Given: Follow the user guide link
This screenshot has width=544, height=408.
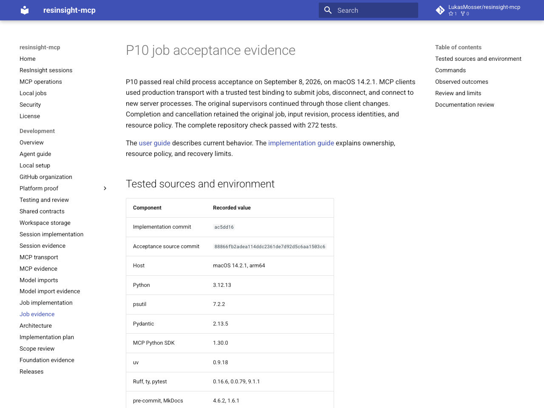Looking at the screenshot, I should [155, 143].
